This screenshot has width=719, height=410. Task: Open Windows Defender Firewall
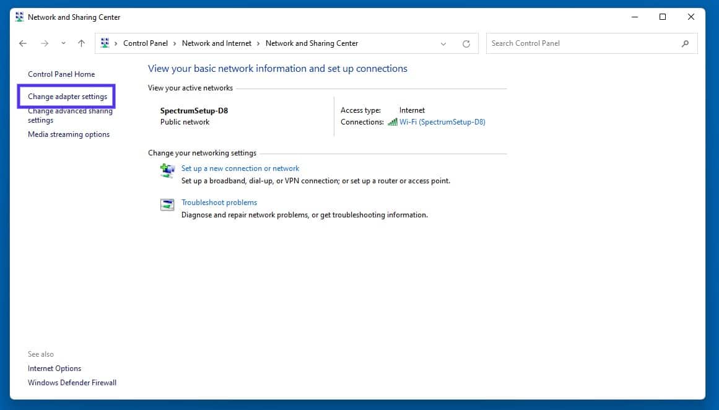coord(72,382)
